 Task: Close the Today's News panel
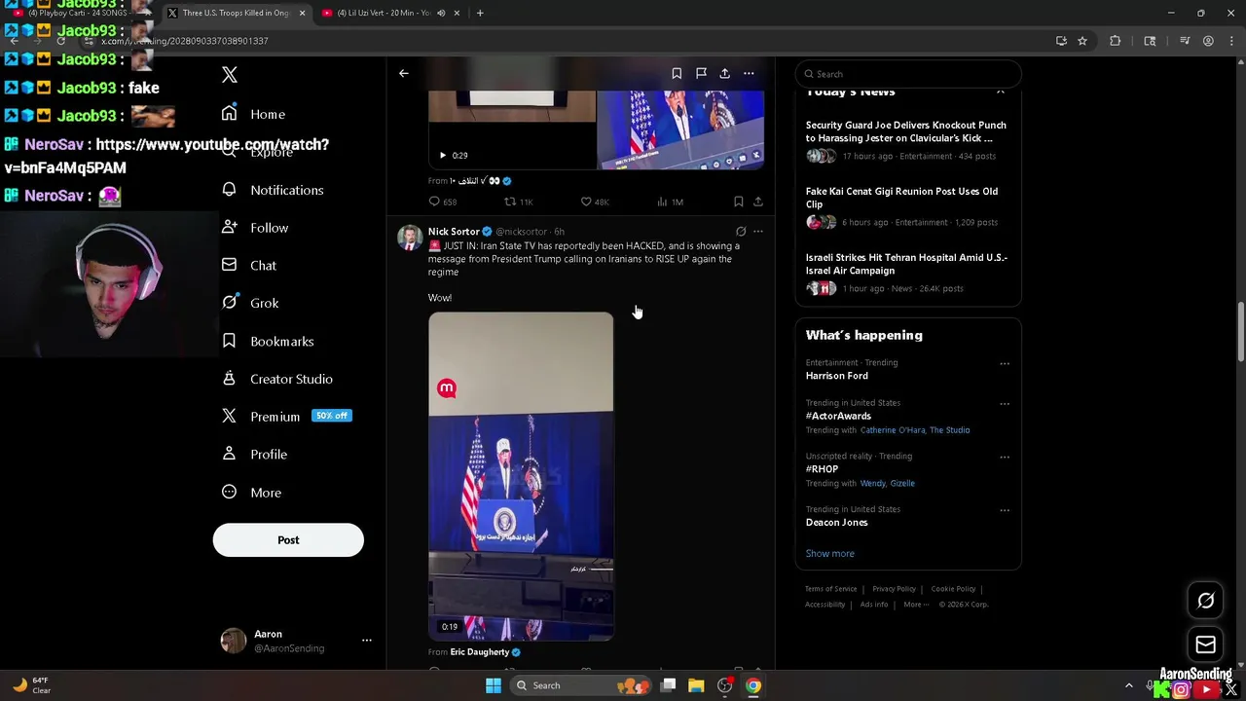(x=1000, y=92)
